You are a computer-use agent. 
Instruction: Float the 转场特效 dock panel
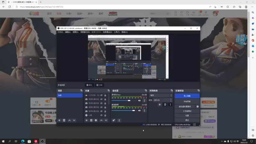pyautogui.click(x=172, y=91)
